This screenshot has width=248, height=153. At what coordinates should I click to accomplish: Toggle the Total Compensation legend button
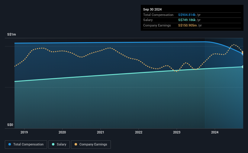pyautogui.click(x=26, y=145)
